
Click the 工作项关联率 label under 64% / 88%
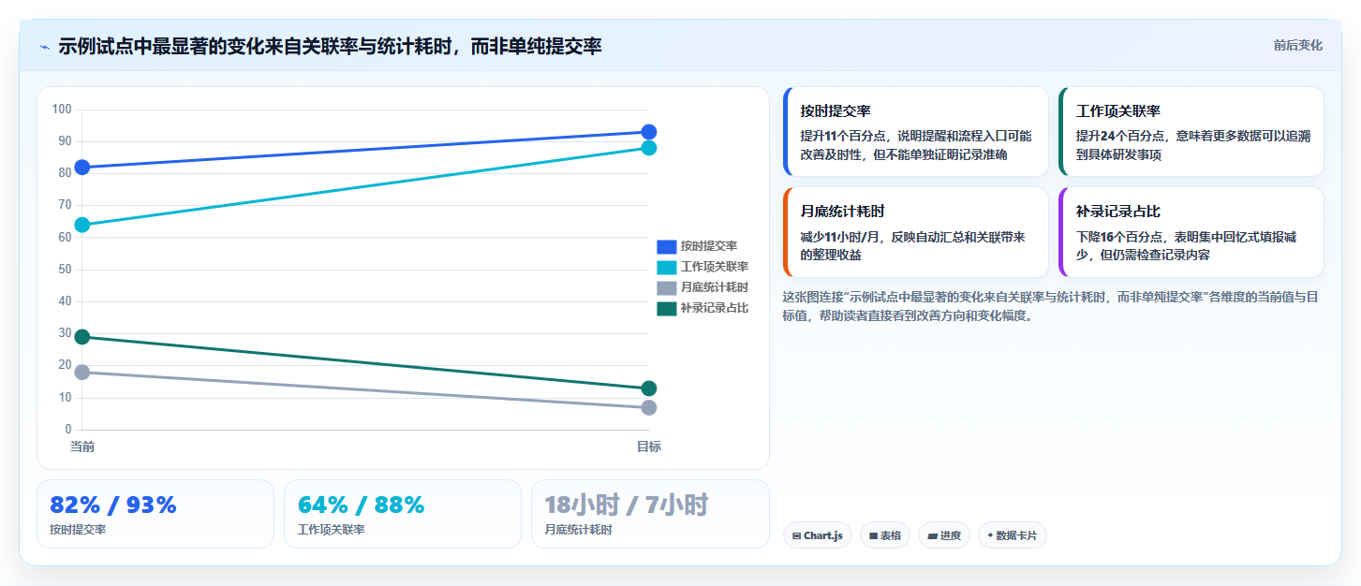331,530
